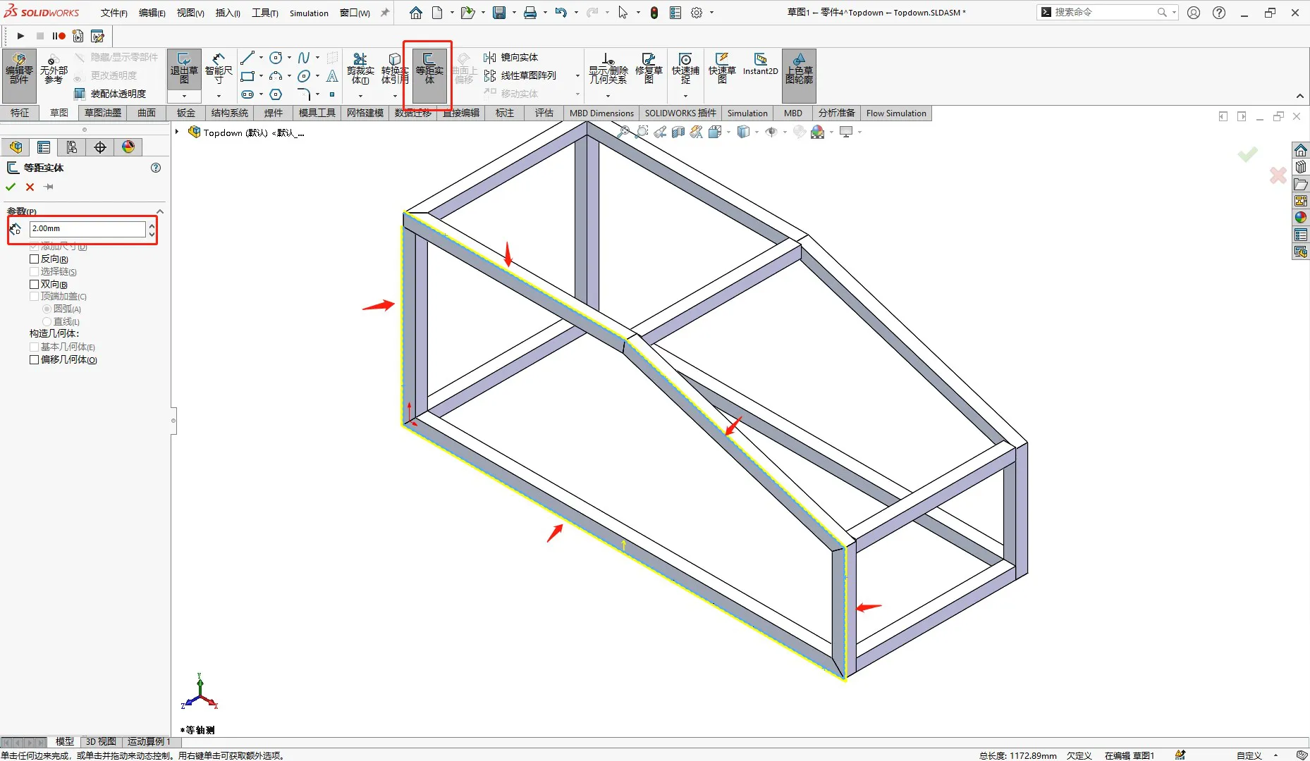Confirm offset with green checkmark in panel
The image size is (1310, 761).
point(11,187)
